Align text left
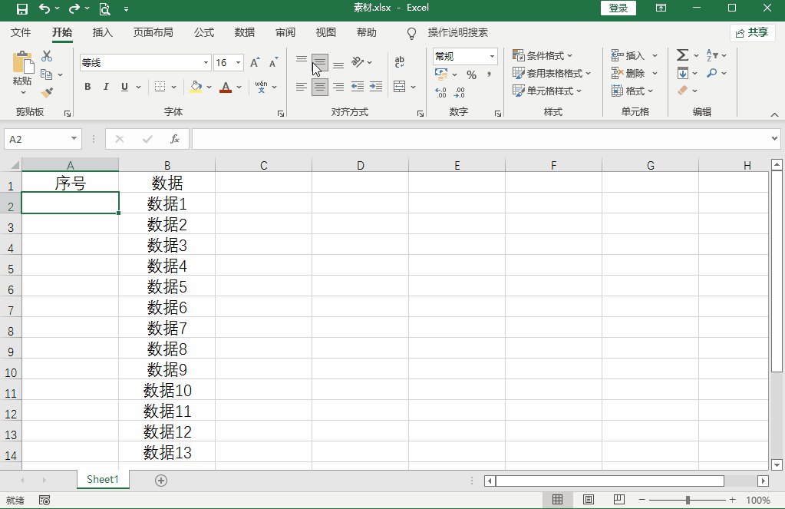The image size is (785, 509). [x=302, y=88]
